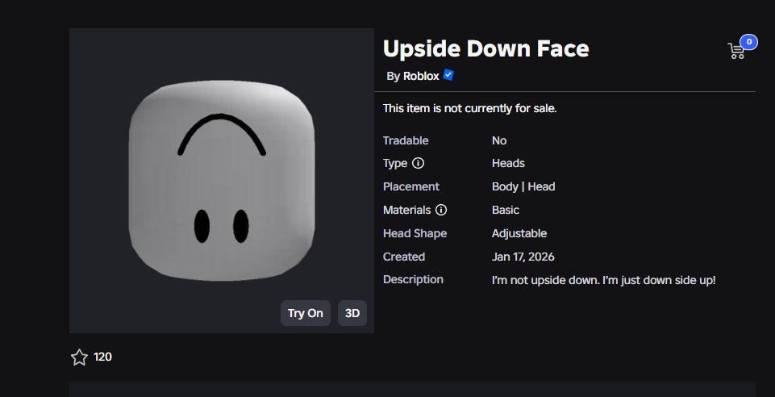Click the Materials info icon
Viewport: 775px width, 397px height.
pos(441,210)
